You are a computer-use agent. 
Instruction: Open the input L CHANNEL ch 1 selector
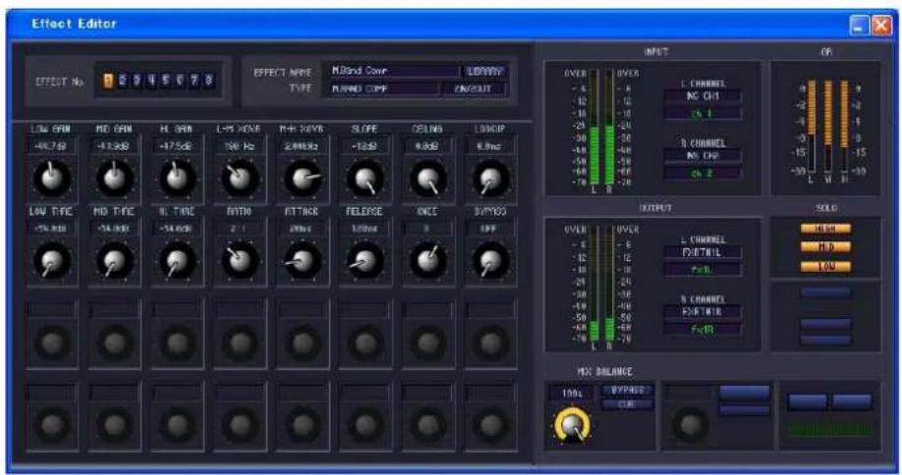point(703,113)
